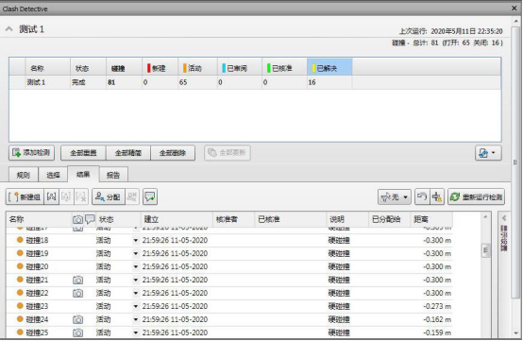Click the camera column header icon

(x=77, y=219)
